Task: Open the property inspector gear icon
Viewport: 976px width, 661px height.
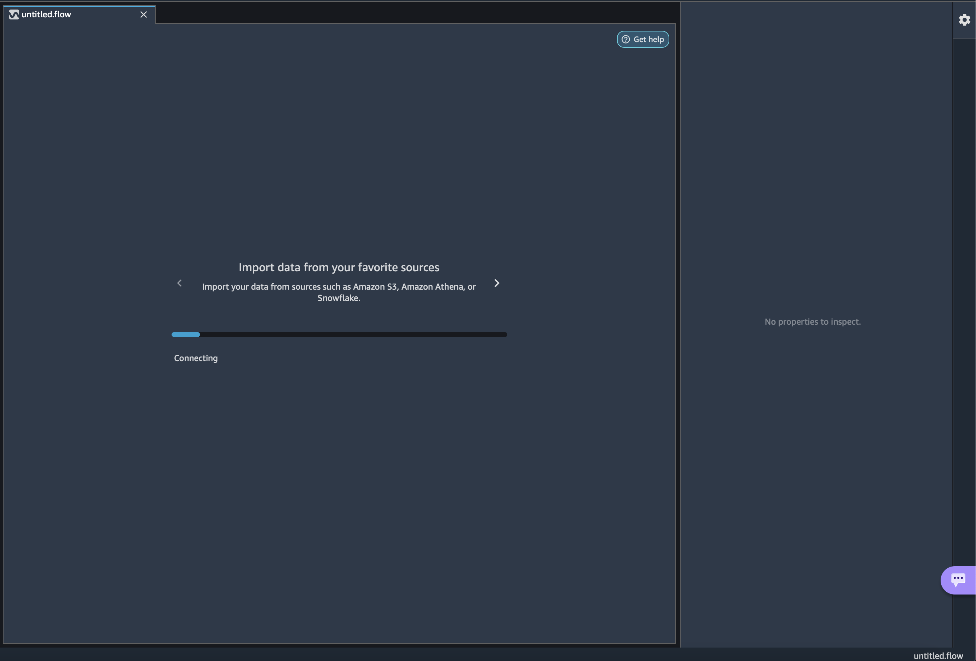Action: point(964,20)
